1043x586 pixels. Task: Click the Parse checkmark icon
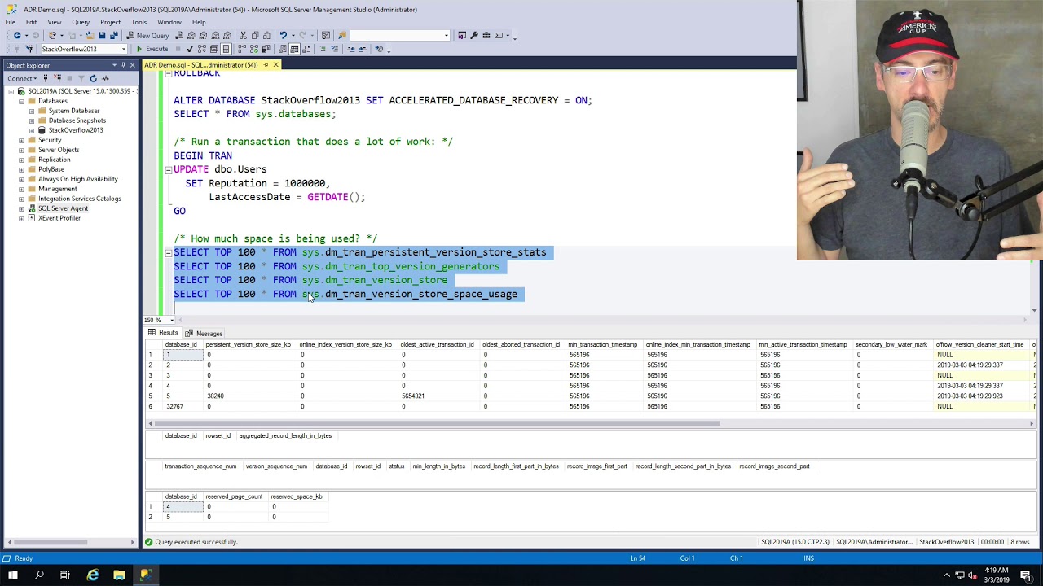tap(189, 49)
